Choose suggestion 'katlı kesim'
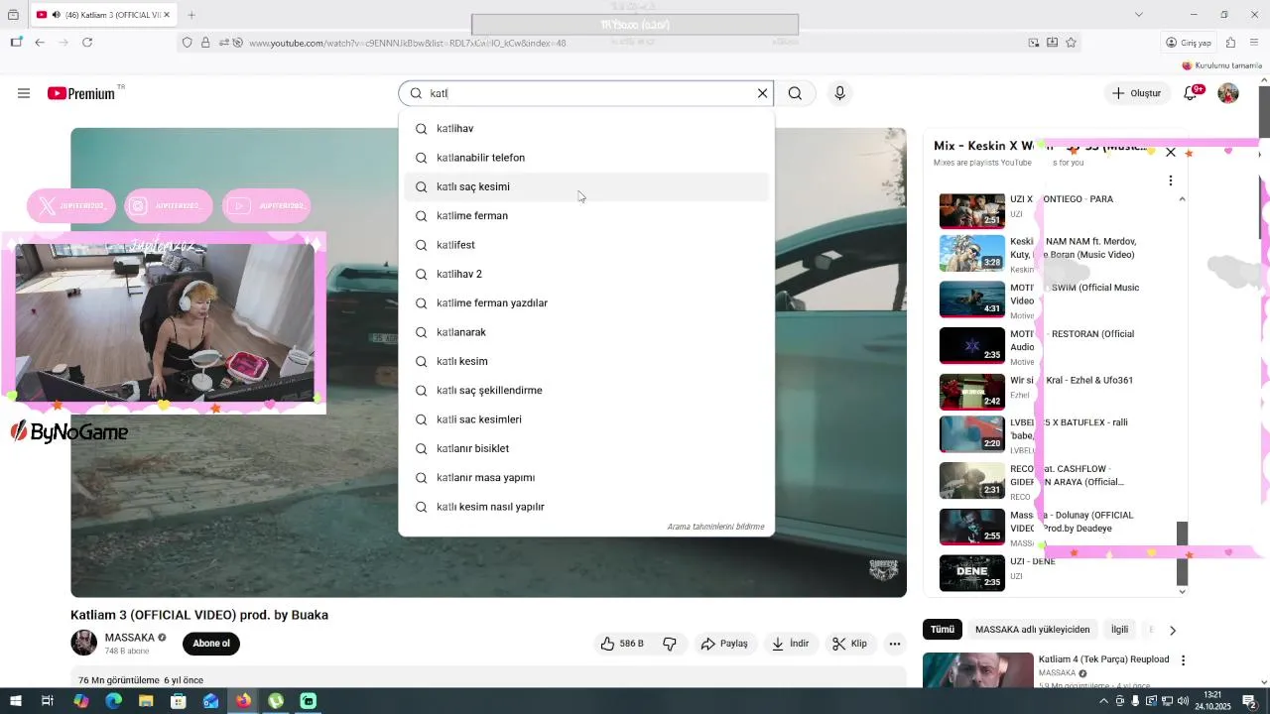 586,361
